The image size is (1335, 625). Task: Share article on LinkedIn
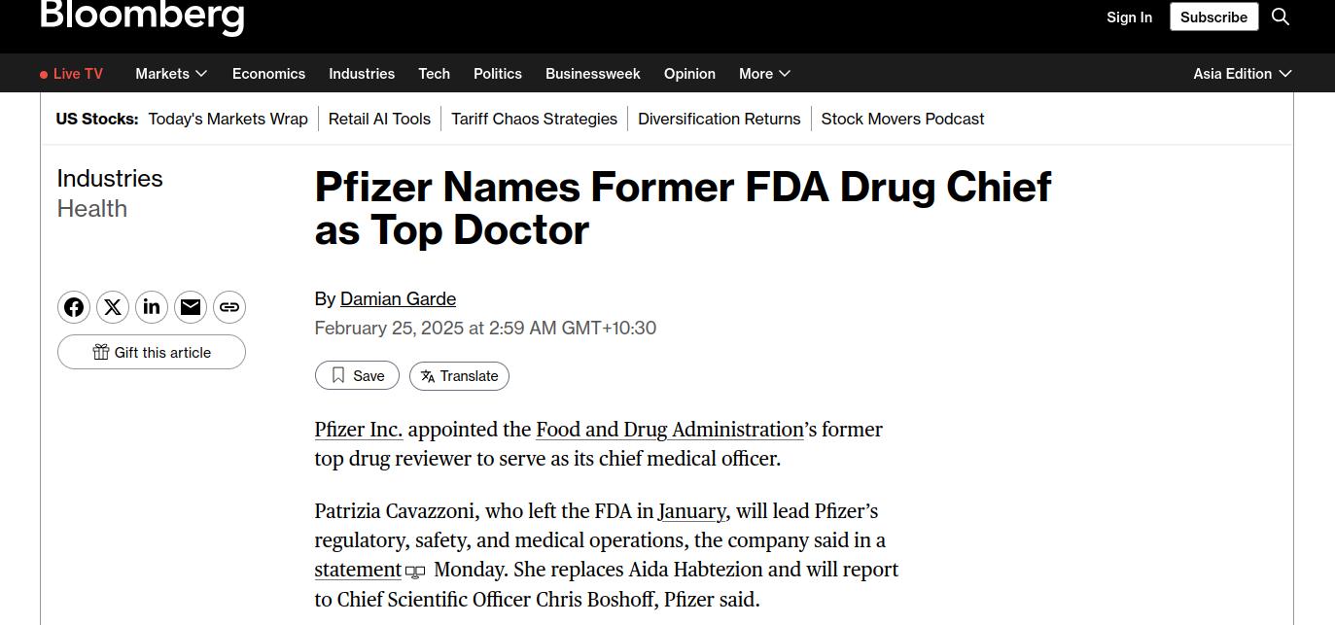click(x=152, y=307)
